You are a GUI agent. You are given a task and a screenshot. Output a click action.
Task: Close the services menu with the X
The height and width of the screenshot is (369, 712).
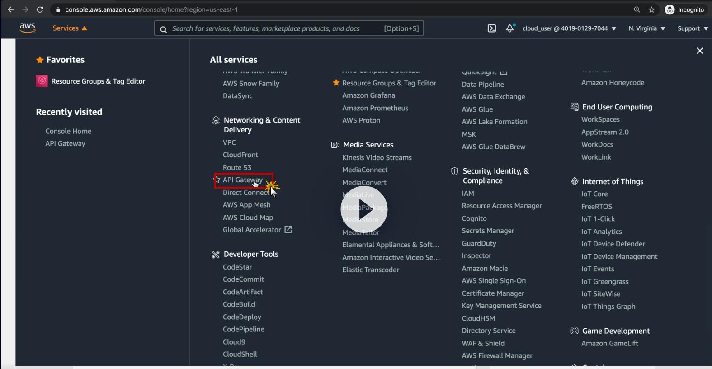coord(700,51)
